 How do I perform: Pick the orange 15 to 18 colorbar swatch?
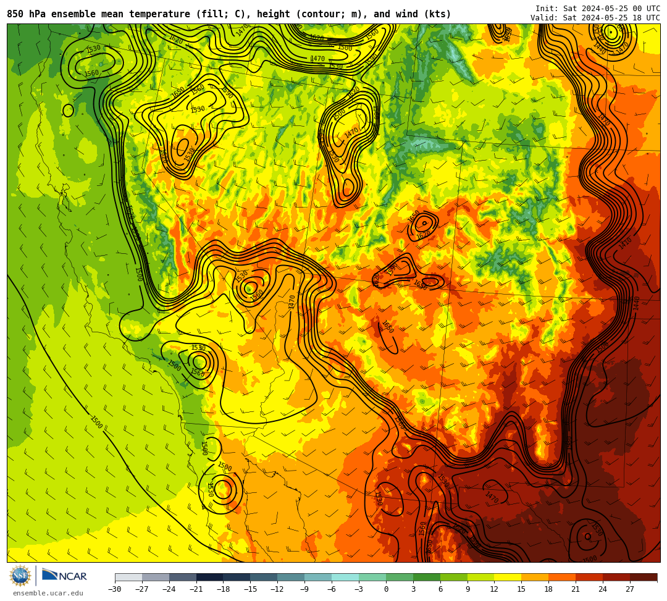(x=535, y=577)
